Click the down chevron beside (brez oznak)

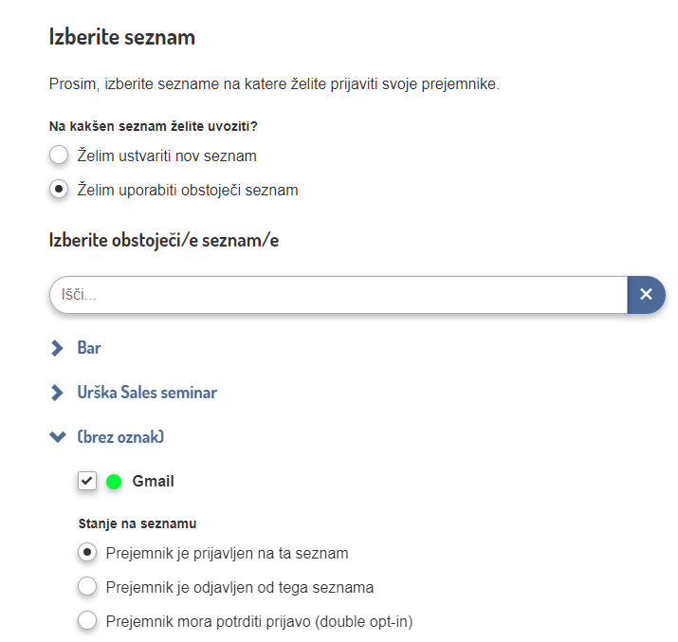tap(57, 437)
